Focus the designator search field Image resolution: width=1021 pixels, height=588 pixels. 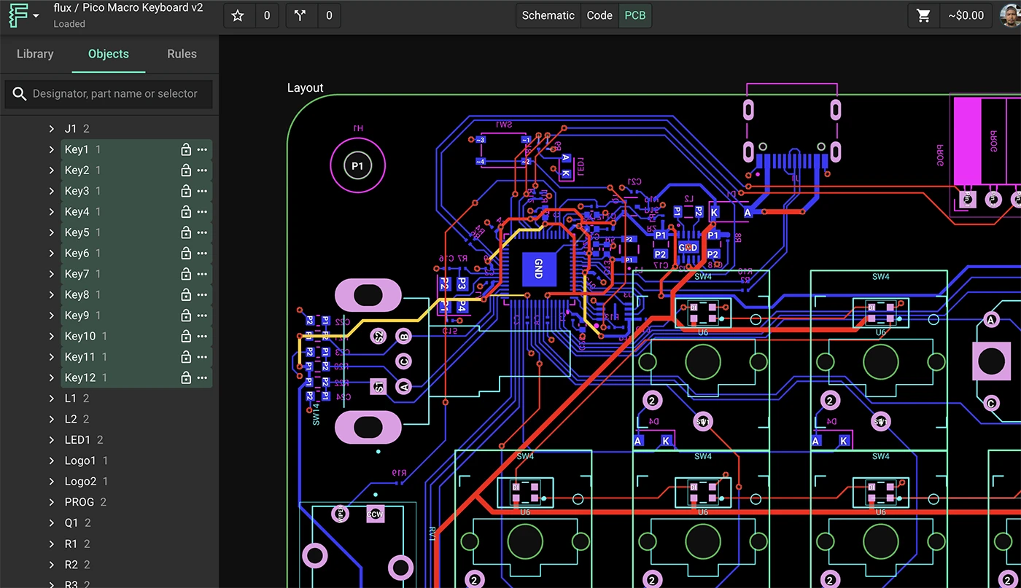tap(115, 94)
